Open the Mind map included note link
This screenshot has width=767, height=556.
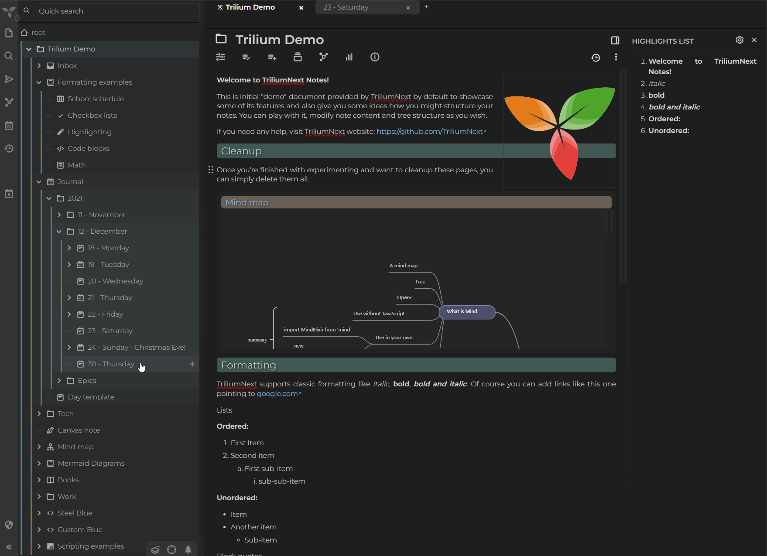point(247,202)
